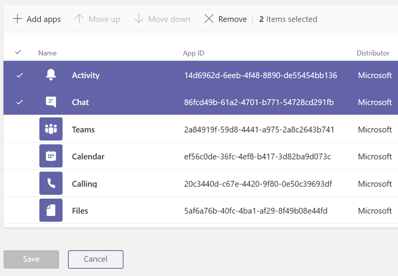Viewport: 398px width, 276px height.
Task: Click the Files app icon
Action: point(51,210)
